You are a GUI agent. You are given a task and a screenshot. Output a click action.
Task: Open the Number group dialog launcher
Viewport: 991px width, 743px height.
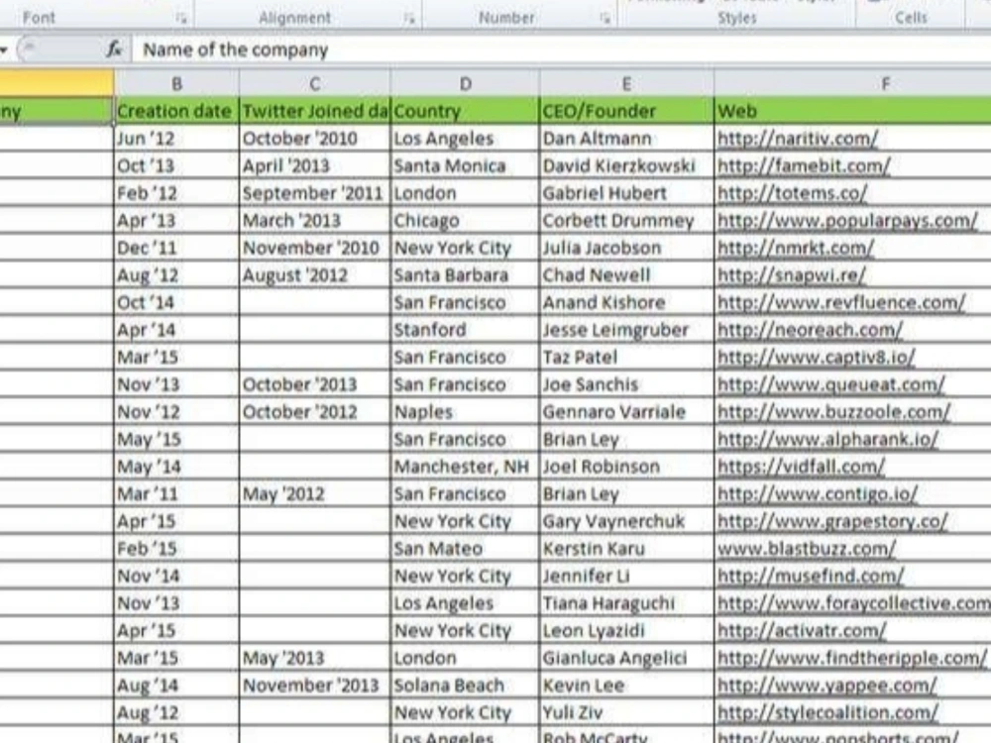[606, 19]
